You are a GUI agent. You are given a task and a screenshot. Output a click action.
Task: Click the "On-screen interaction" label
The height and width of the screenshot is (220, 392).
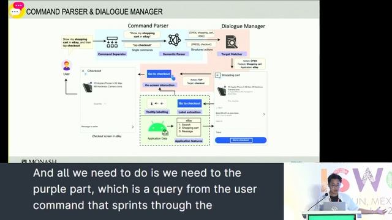point(160,86)
